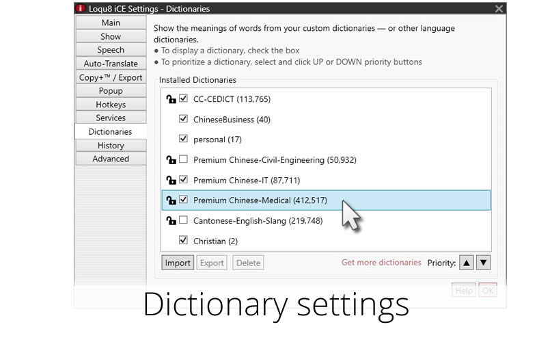The width and height of the screenshot is (552, 342).
Task: Select the Christian (2) row
Action: 326,241
